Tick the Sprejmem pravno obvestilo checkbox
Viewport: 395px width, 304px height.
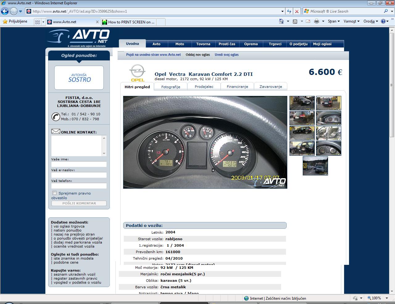click(x=54, y=193)
